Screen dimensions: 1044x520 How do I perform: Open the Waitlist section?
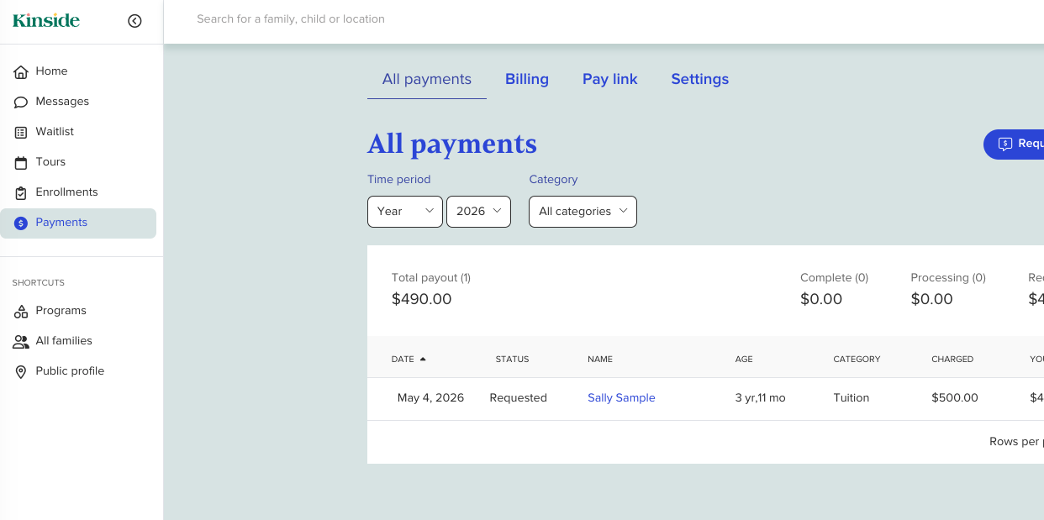[78, 132]
